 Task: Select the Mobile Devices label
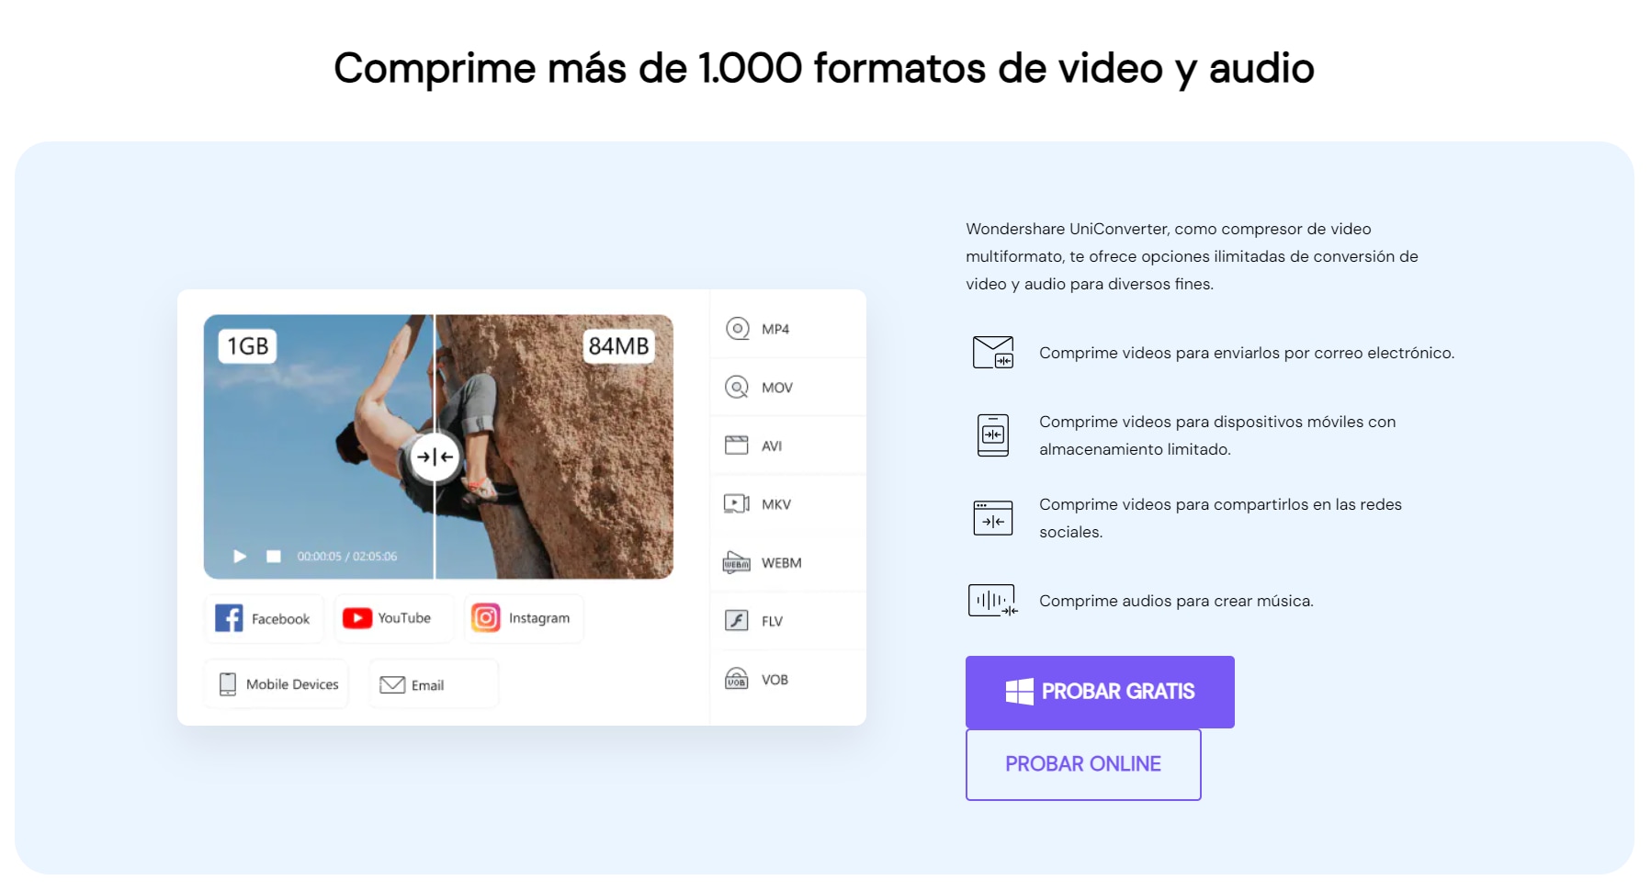(292, 684)
